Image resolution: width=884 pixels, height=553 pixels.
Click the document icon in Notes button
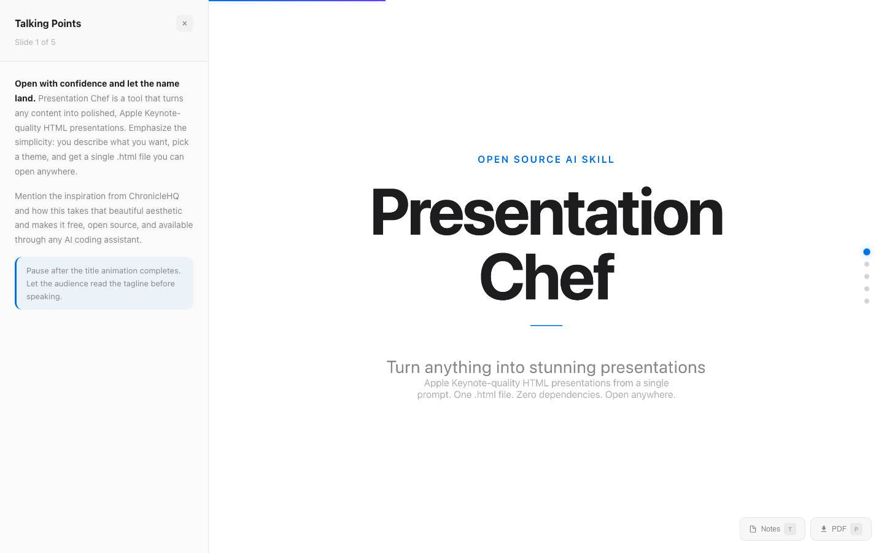[x=753, y=529]
